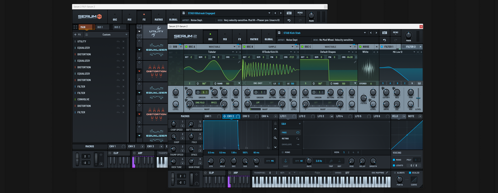498x193 pixels.
Task: Click next wavetable arrow for Tubular
Action: point(240,52)
